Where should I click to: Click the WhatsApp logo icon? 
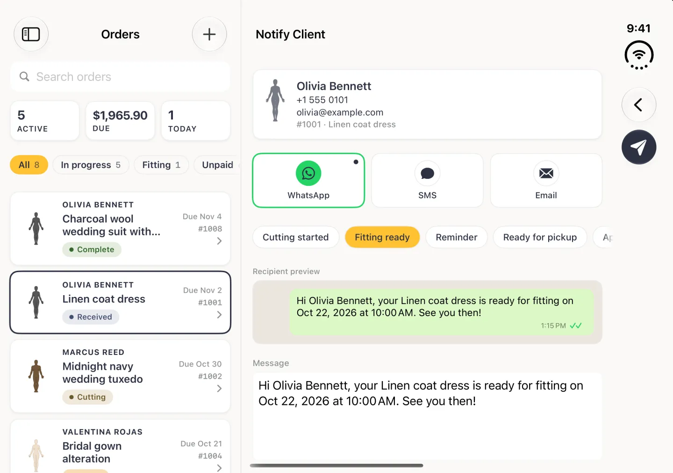coord(308,173)
